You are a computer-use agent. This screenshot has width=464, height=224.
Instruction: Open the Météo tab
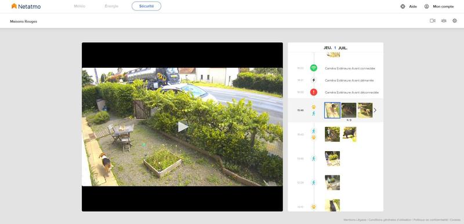pyautogui.click(x=79, y=6)
